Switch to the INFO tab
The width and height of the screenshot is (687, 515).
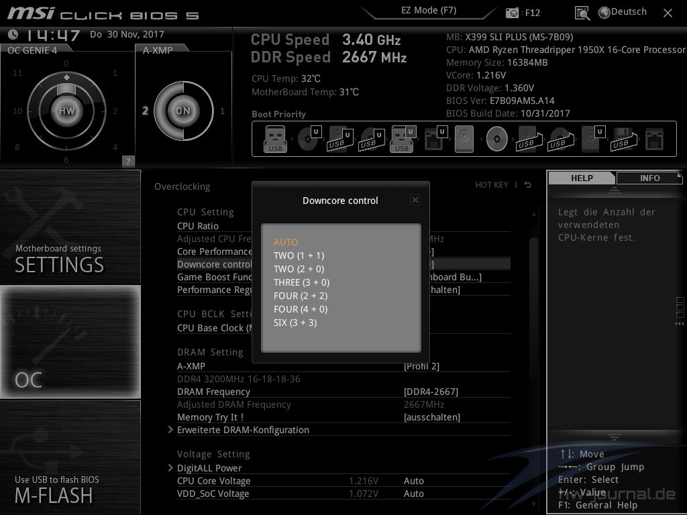(649, 178)
